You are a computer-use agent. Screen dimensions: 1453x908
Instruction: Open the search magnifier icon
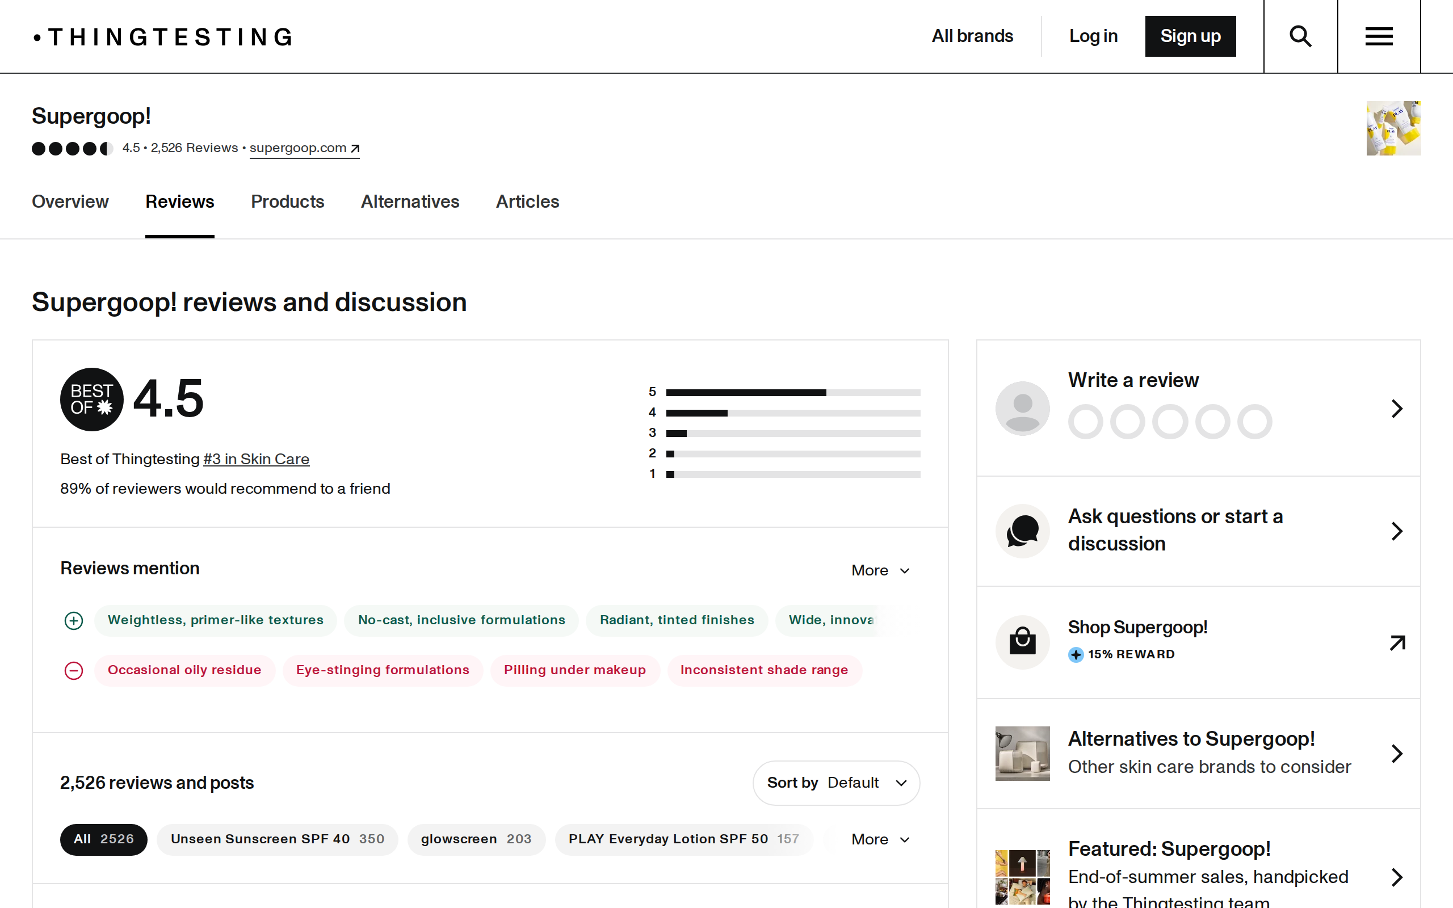[1300, 36]
